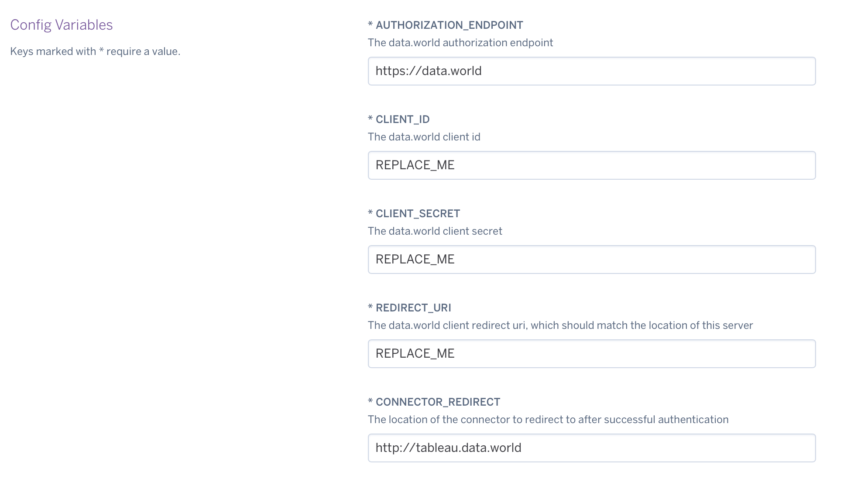This screenshot has height=499, width=844.
Task: Click 'The data.world client id' description
Action: (x=424, y=137)
